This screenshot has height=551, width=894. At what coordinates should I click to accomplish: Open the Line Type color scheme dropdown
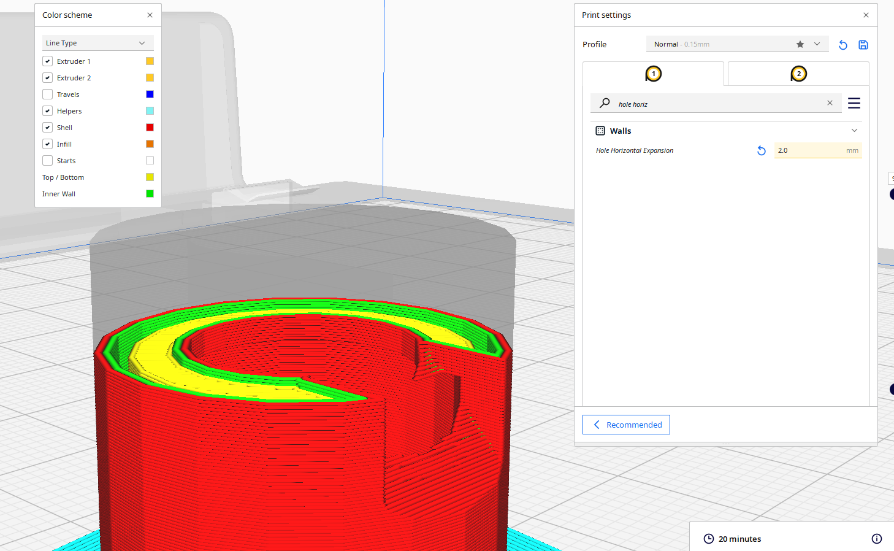click(98, 43)
